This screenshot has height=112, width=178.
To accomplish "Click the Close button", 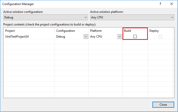I will [x=163, y=105].
